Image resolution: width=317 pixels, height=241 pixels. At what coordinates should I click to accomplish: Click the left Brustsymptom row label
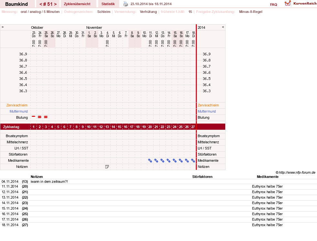[x=17, y=136]
